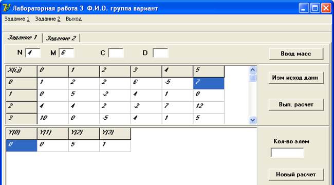Image resolution: width=334 pixels, height=185 pixels.
Task: Click row header 3 in X grid
Action: pyautogui.click(x=21, y=119)
